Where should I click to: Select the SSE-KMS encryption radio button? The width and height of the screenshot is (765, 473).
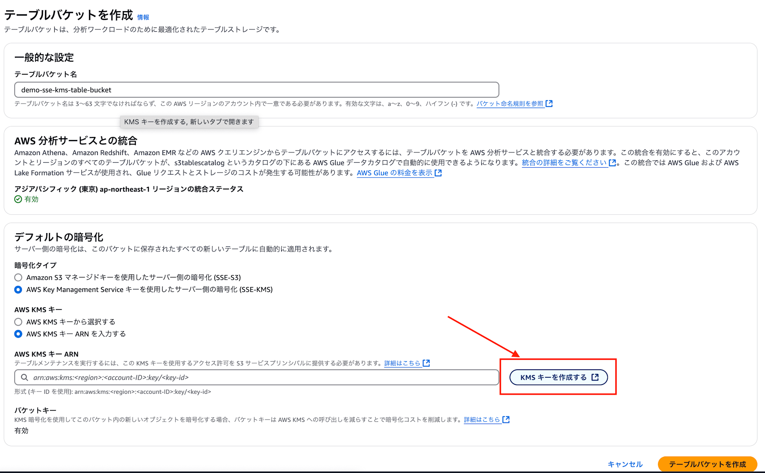pos(18,290)
